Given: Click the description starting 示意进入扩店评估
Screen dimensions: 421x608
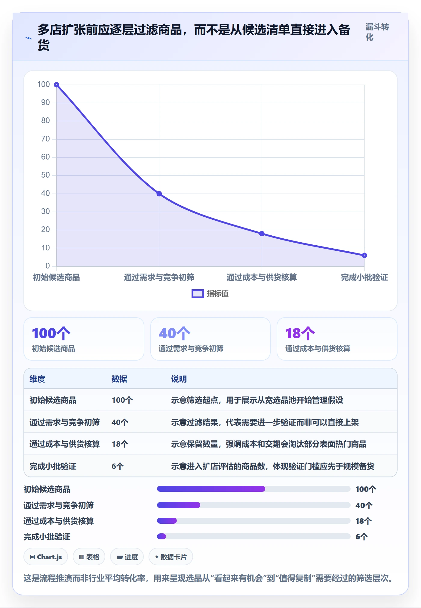Looking at the screenshot, I should (273, 466).
